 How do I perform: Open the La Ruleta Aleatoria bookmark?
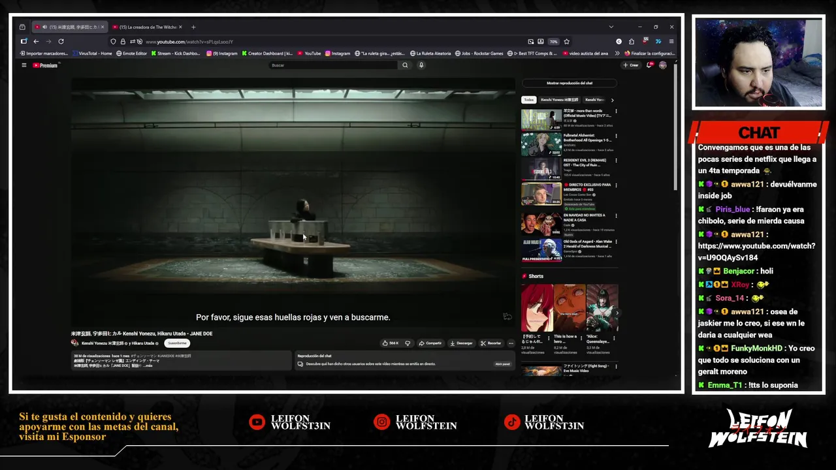pyautogui.click(x=430, y=54)
